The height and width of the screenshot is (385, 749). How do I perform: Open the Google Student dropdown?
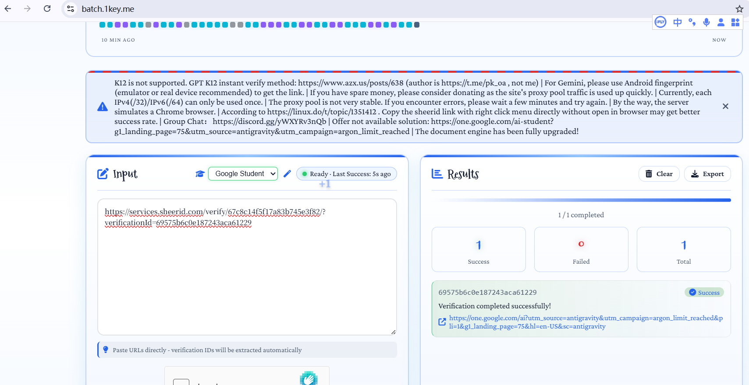243,174
